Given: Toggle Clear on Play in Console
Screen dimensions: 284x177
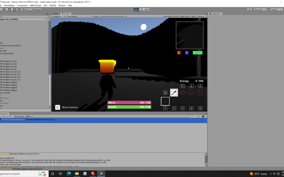Looking at the screenshot, I should (x=7, y=116).
